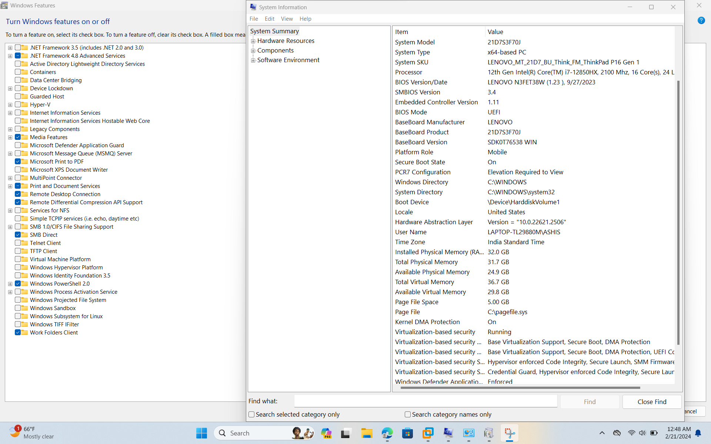Select the Processor row
Viewport: 711px width, 444px height.
534,72
